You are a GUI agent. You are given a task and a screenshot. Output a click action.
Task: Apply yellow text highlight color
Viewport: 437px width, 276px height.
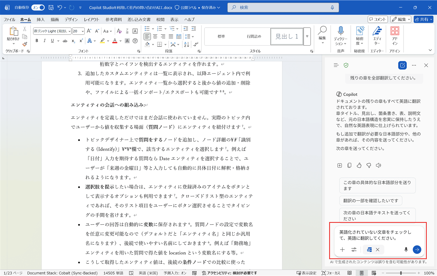[102, 41]
